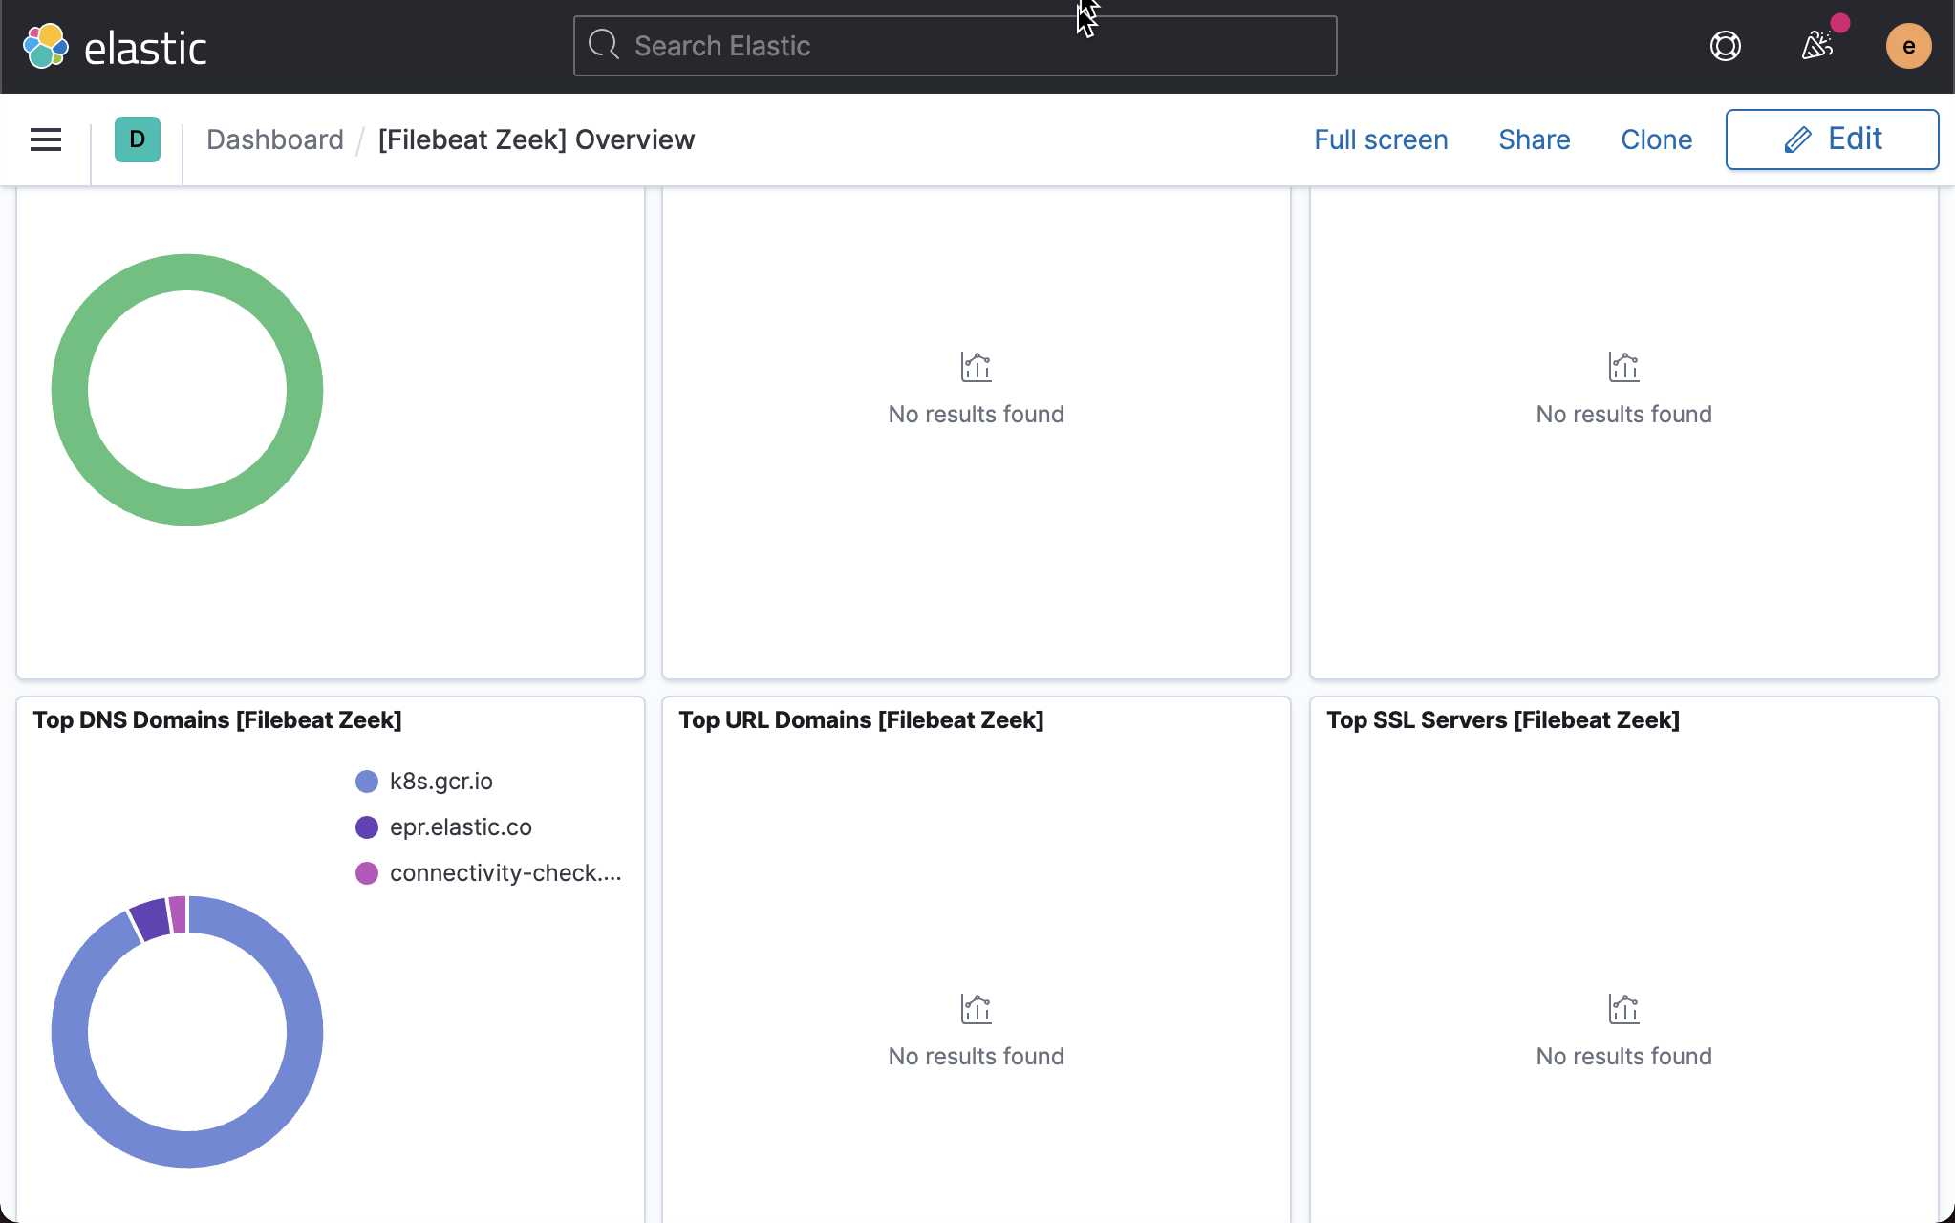Open the help icon in the top bar
The image size is (1955, 1223).
coord(1724,45)
